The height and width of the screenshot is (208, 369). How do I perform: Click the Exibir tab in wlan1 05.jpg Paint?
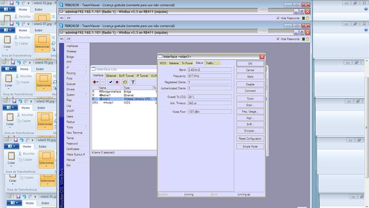40,69
